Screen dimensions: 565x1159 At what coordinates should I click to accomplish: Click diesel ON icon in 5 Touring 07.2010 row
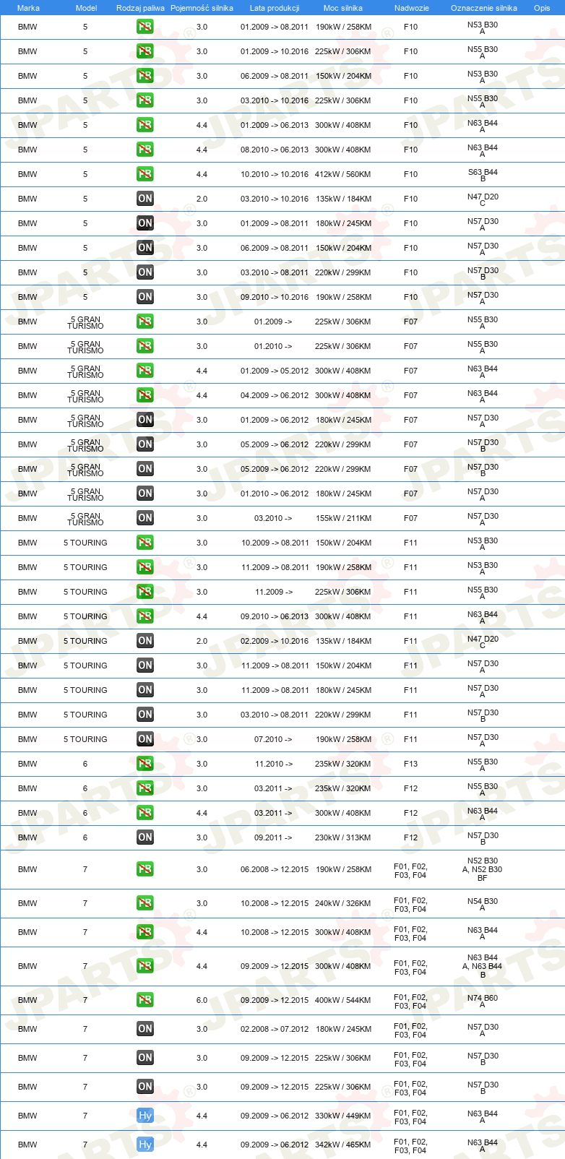tap(145, 739)
